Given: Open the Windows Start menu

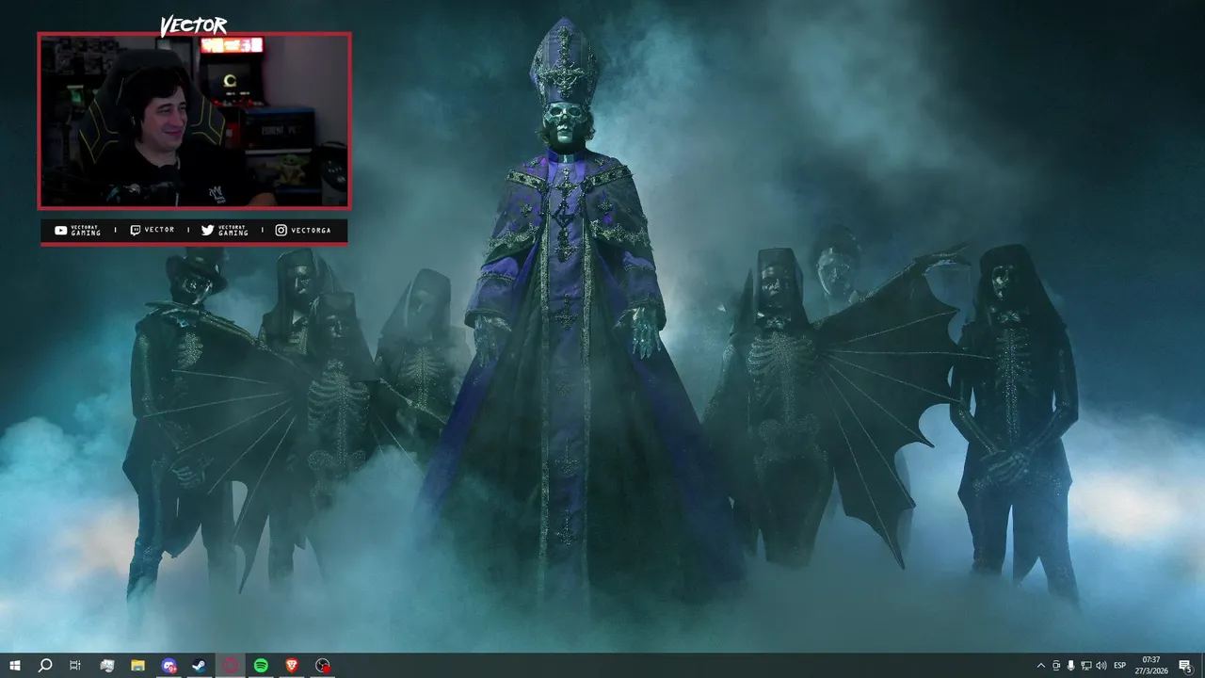Looking at the screenshot, I should click(x=14, y=666).
